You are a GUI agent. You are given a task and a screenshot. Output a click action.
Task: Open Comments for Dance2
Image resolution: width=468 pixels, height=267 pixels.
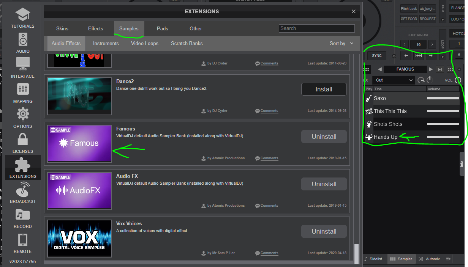point(267,111)
